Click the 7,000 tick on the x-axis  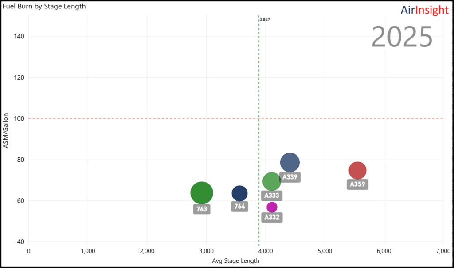click(442, 251)
